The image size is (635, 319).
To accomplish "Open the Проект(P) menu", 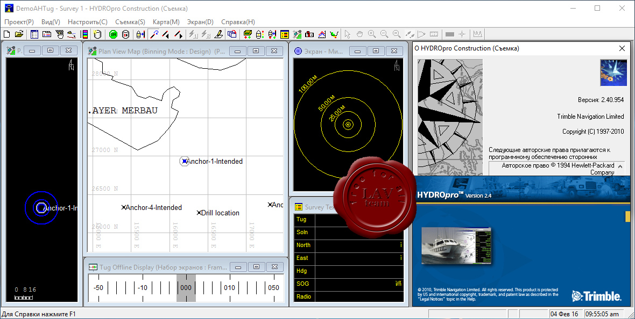I will (x=19, y=22).
